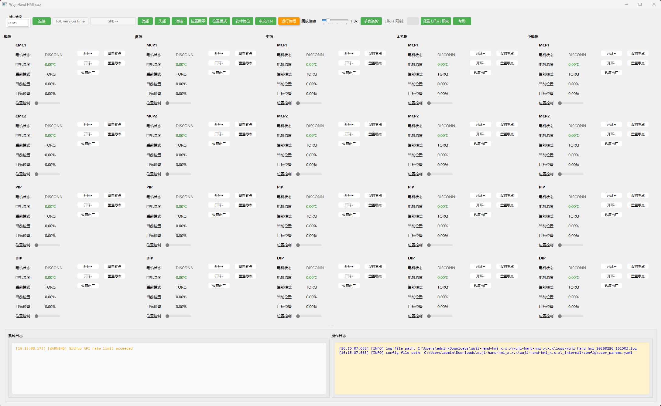The height and width of the screenshot is (406, 661).
Task: Click the 使能 enable button
Action: click(x=145, y=21)
